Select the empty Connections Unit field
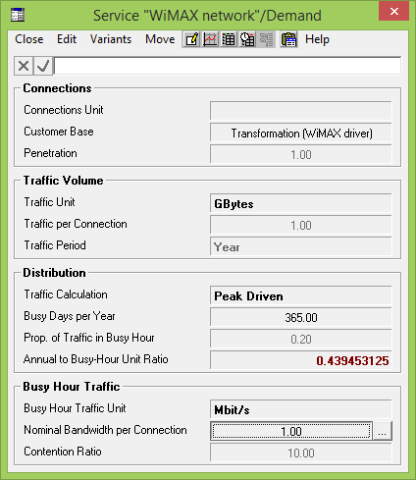 click(x=301, y=111)
